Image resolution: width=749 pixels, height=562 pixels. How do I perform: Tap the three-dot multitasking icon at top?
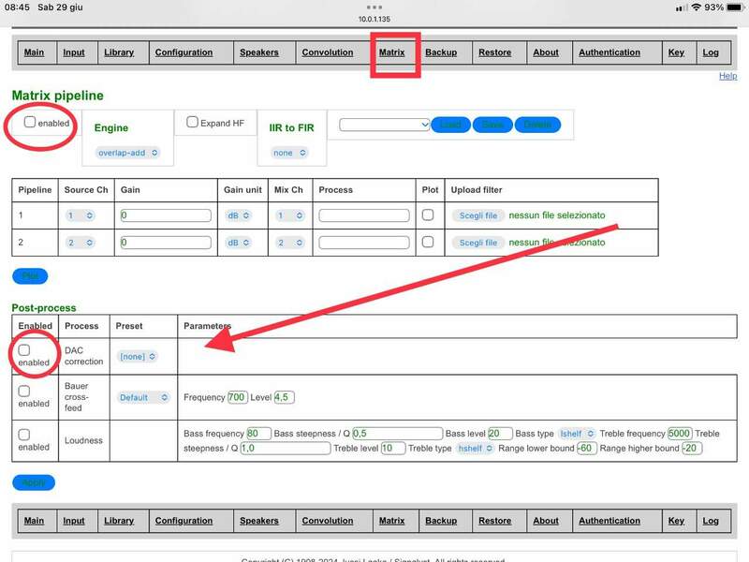374,7
